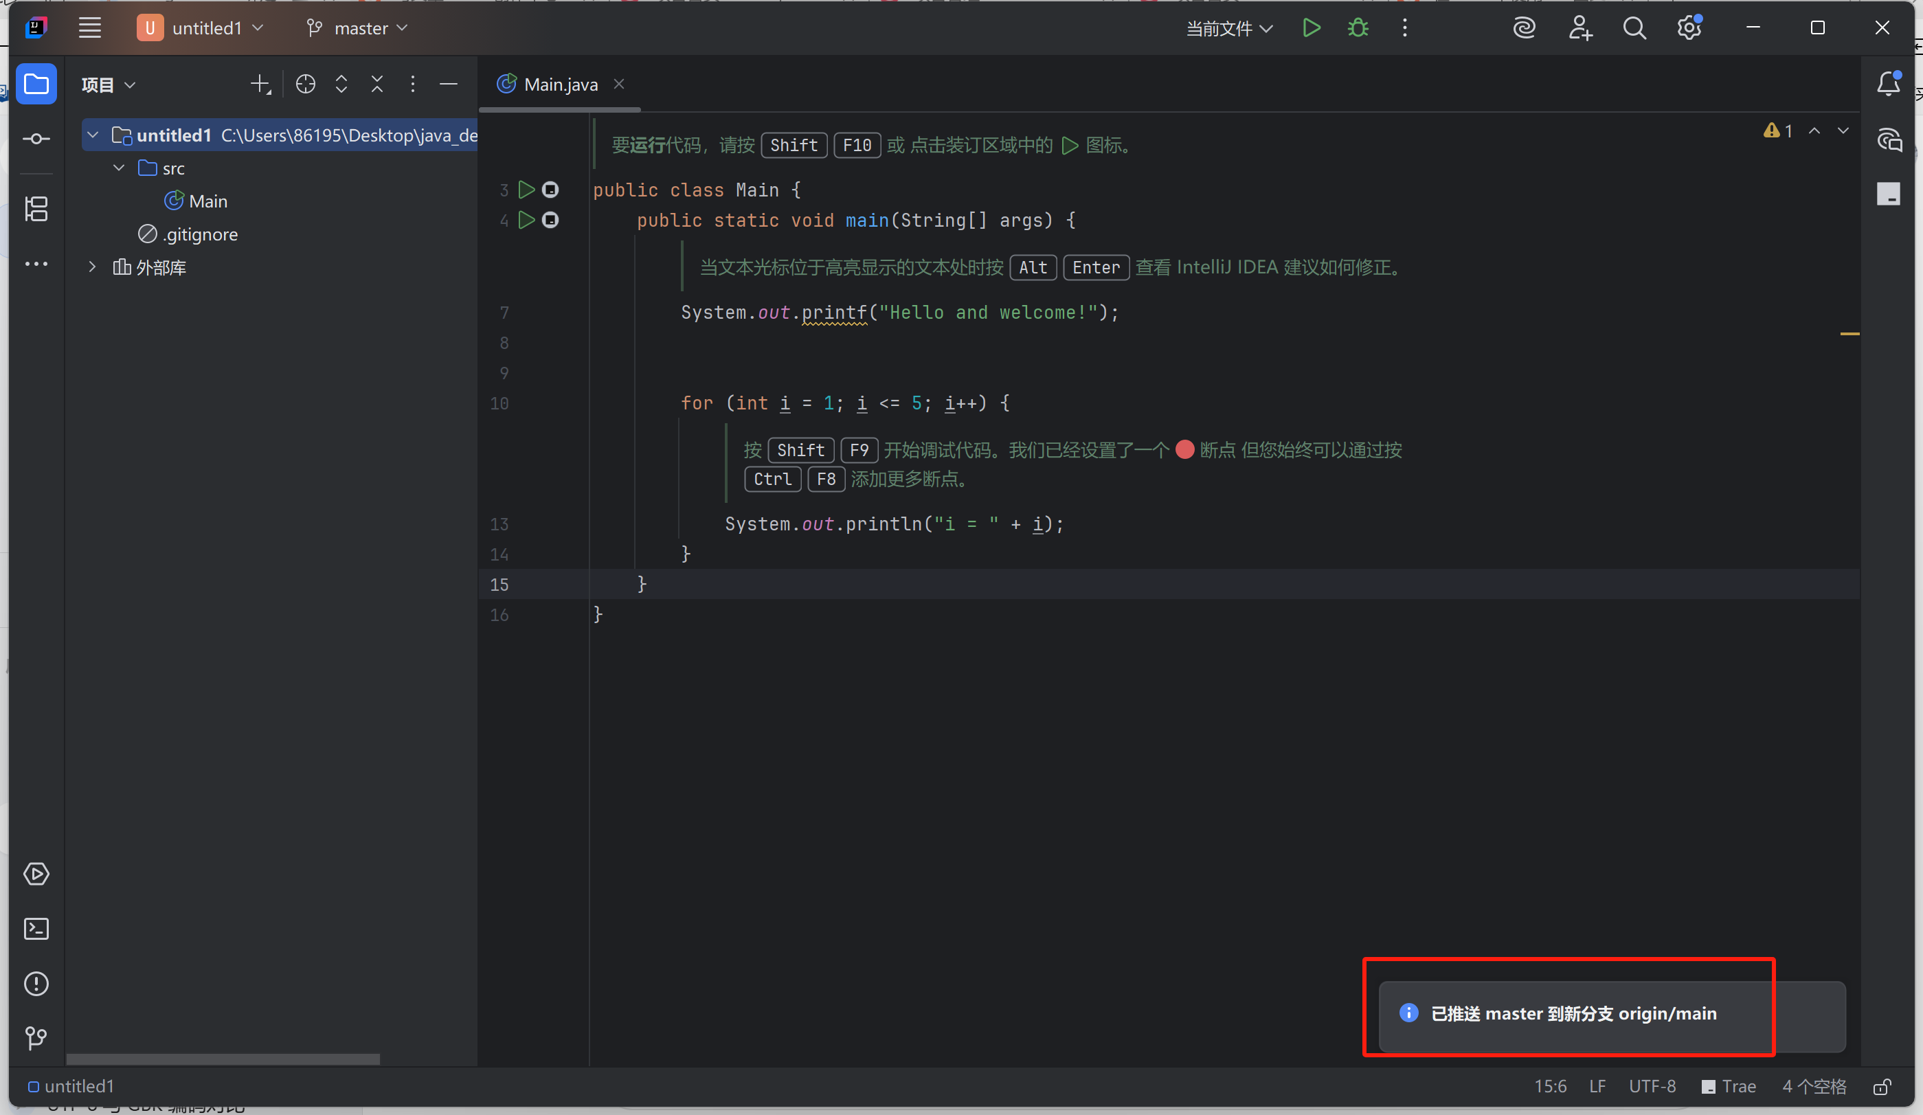Open the notifications bell icon
The height and width of the screenshot is (1115, 1923).
point(1889,84)
